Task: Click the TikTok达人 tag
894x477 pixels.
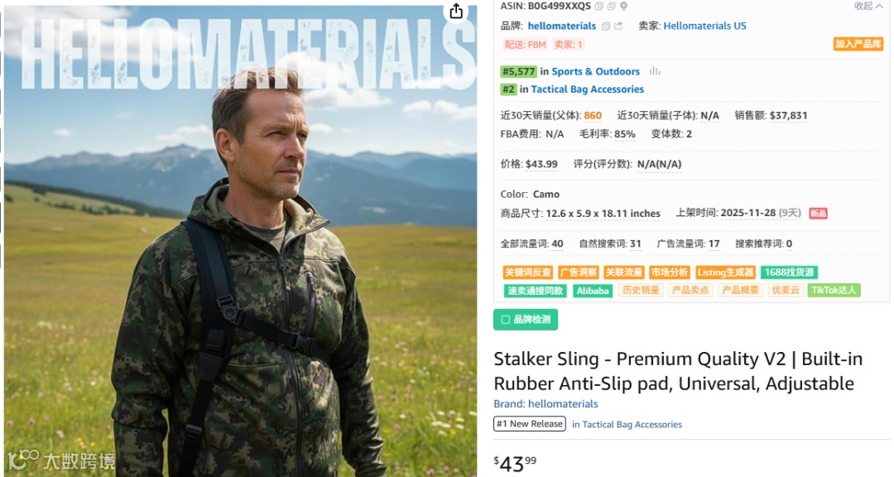Action: 834,291
